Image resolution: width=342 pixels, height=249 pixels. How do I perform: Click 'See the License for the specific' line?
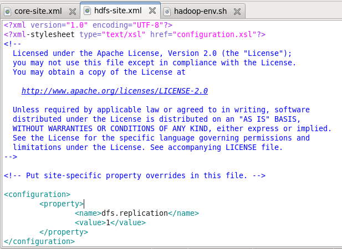[161, 138]
